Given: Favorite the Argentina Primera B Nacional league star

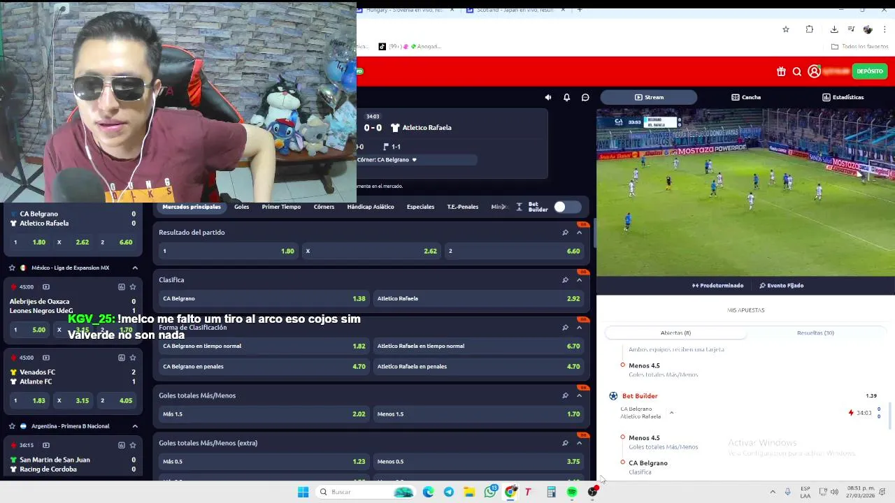Looking at the screenshot, I should [12, 426].
